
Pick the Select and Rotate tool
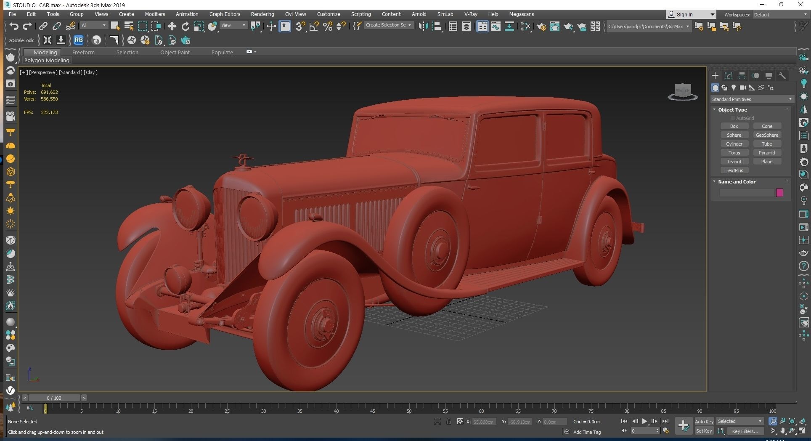point(185,27)
